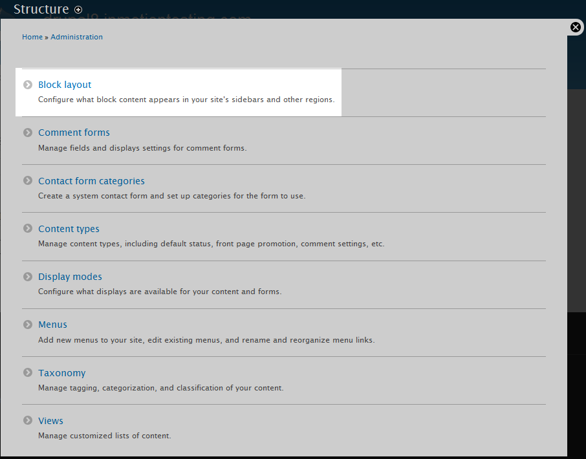
Task: Open the Comment forms link
Action: click(74, 133)
